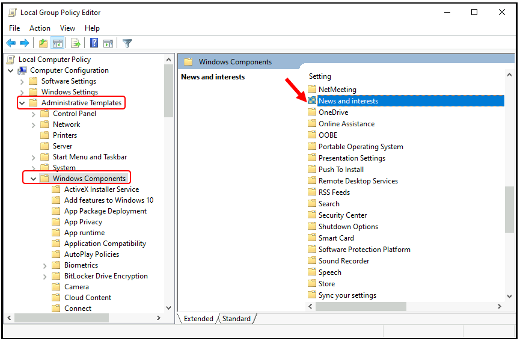
Task: Open the Action menu
Action: [40, 28]
